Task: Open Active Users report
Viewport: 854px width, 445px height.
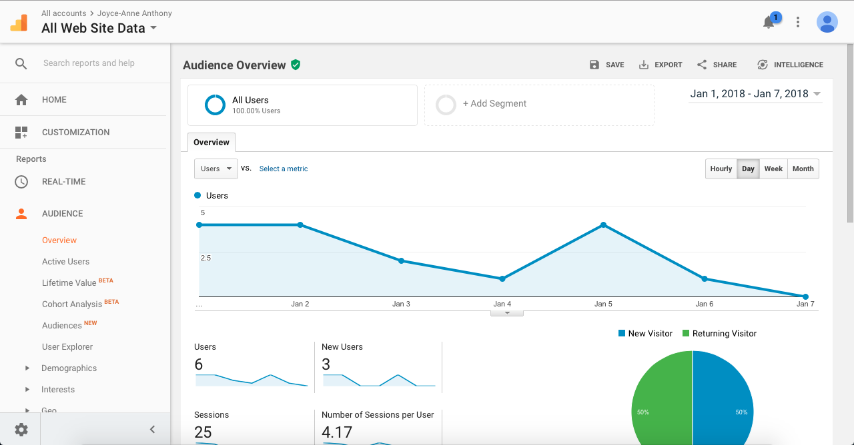Action: point(65,262)
